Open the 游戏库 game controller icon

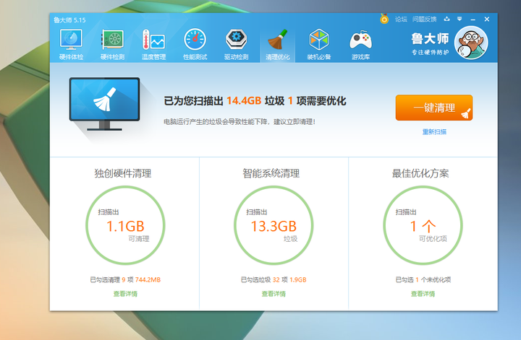click(360, 45)
